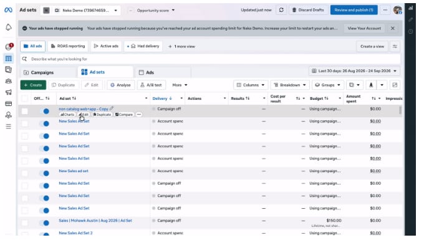
Task: Tick checkbox for New Sales ad set row
Action: (x=24, y=173)
